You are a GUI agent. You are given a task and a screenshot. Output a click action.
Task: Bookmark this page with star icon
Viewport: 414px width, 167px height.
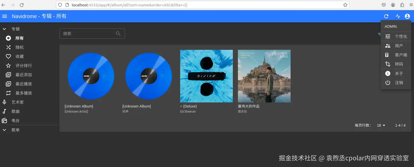(345, 5)
